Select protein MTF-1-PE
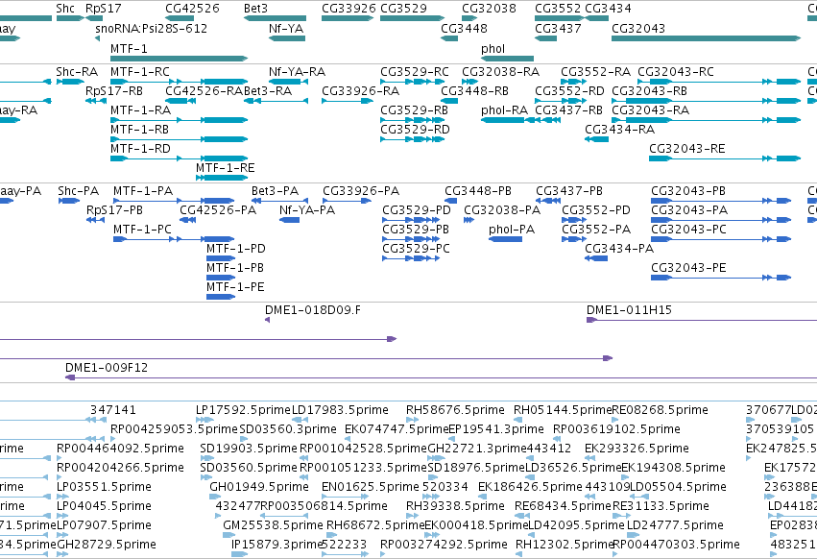The height and width of the screenshot is (559, 817). pyautogui.click(x=221, y=297)
